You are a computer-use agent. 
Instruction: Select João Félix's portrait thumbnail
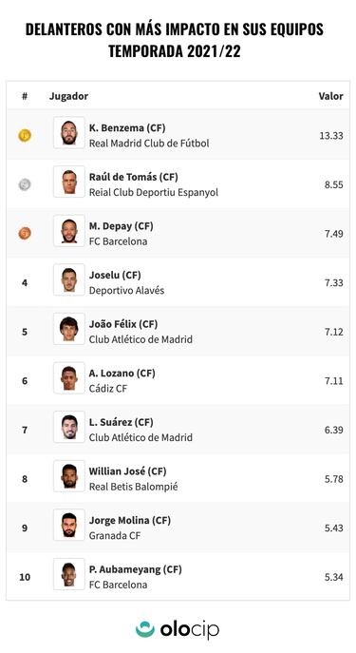pos(69,329)
